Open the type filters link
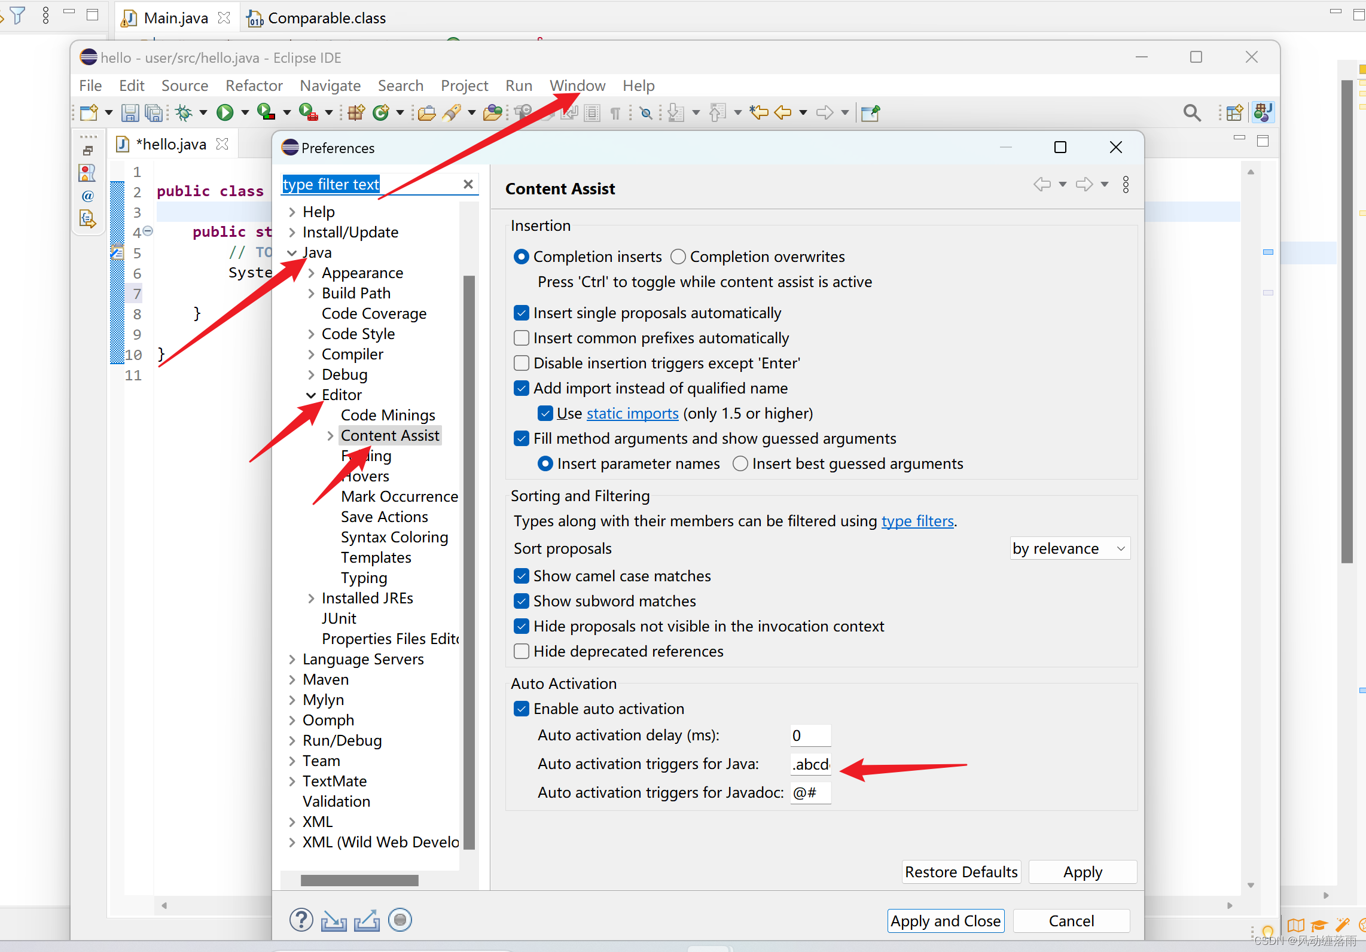Image resolution: width=1366 pixels, height=952 pixels. click(917, 521)
